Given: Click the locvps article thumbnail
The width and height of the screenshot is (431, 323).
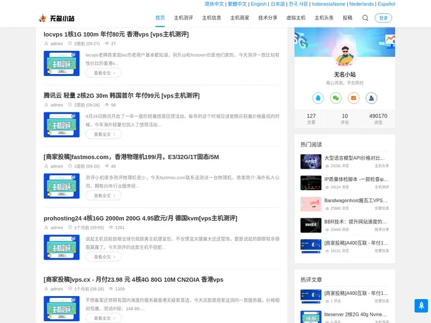Looking at the screenshot, I should point(62,63).
